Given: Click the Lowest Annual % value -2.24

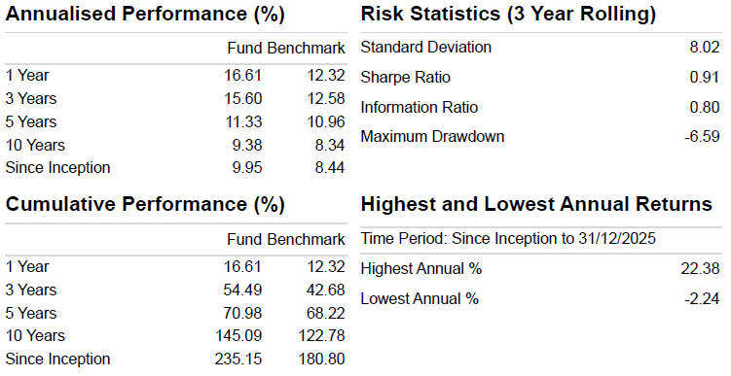Looking at the screenshot, I should 702,298.
